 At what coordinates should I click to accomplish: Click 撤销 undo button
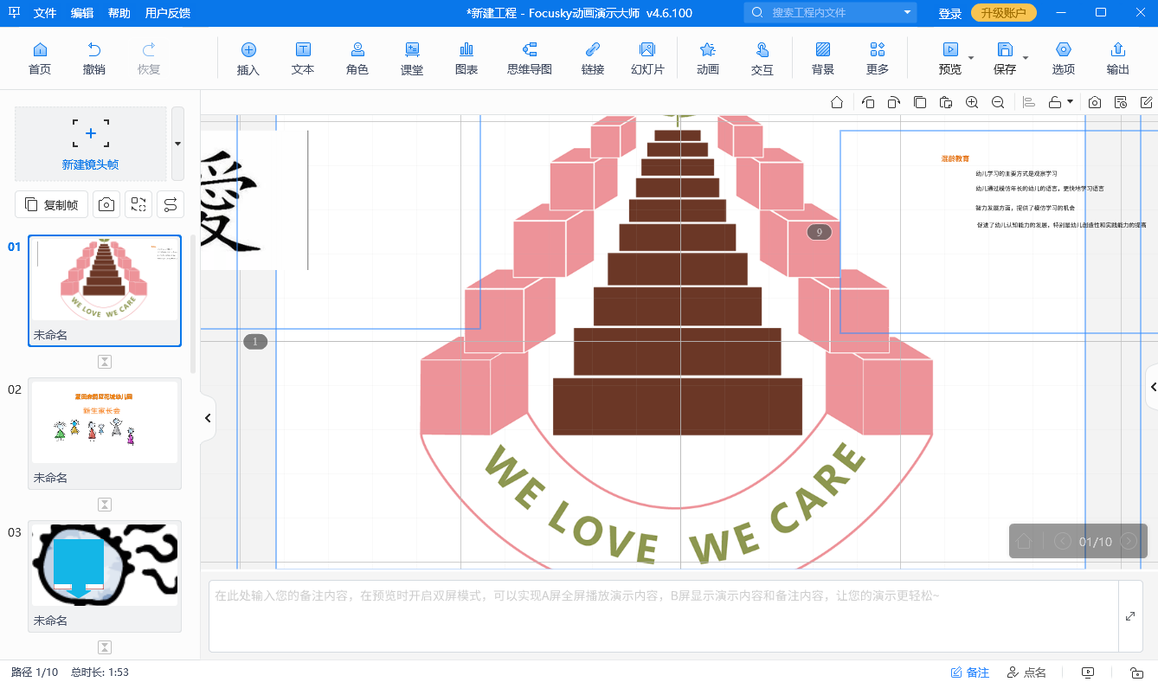(94, 58)
